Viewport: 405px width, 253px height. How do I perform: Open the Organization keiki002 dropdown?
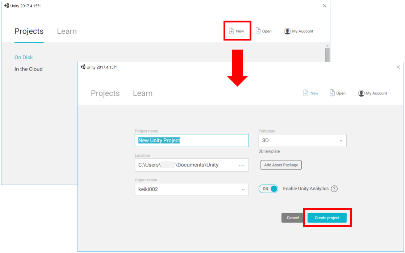[x=192, y=189]
